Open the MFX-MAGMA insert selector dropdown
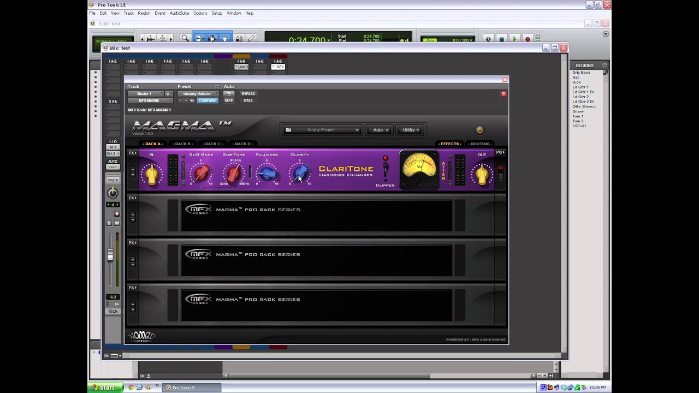699x393 pixels. [x=150, y=100]
